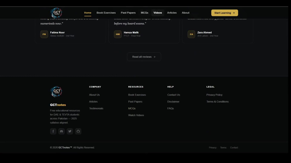Click the name Zara Ahmed
The height and width of the screenshot is (163, 291).
pos(204,32)
